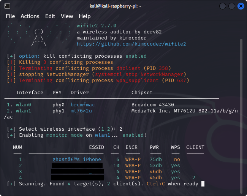Click the Interface column header
The height and width of the screenshot is (196, 247).
(30, 93)
